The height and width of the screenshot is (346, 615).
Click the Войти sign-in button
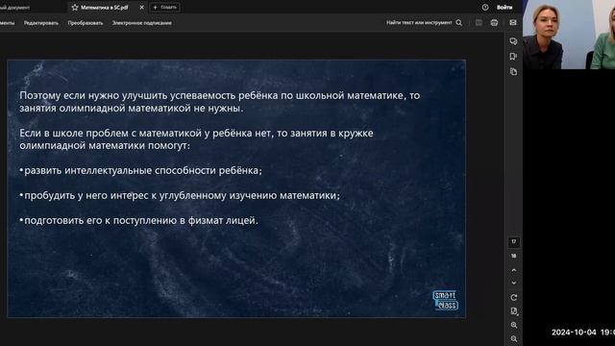(x=504, y=8)
